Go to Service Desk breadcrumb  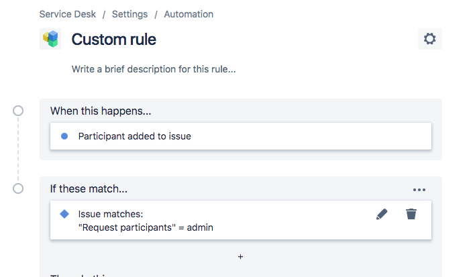click(x=66, y=14)
